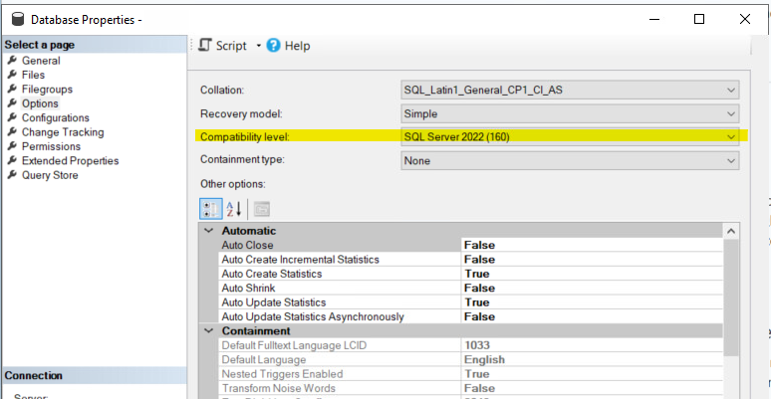Viewport: 771px width, 399px height.
Task: Open the Filegroups page
Action: (47, 89)
